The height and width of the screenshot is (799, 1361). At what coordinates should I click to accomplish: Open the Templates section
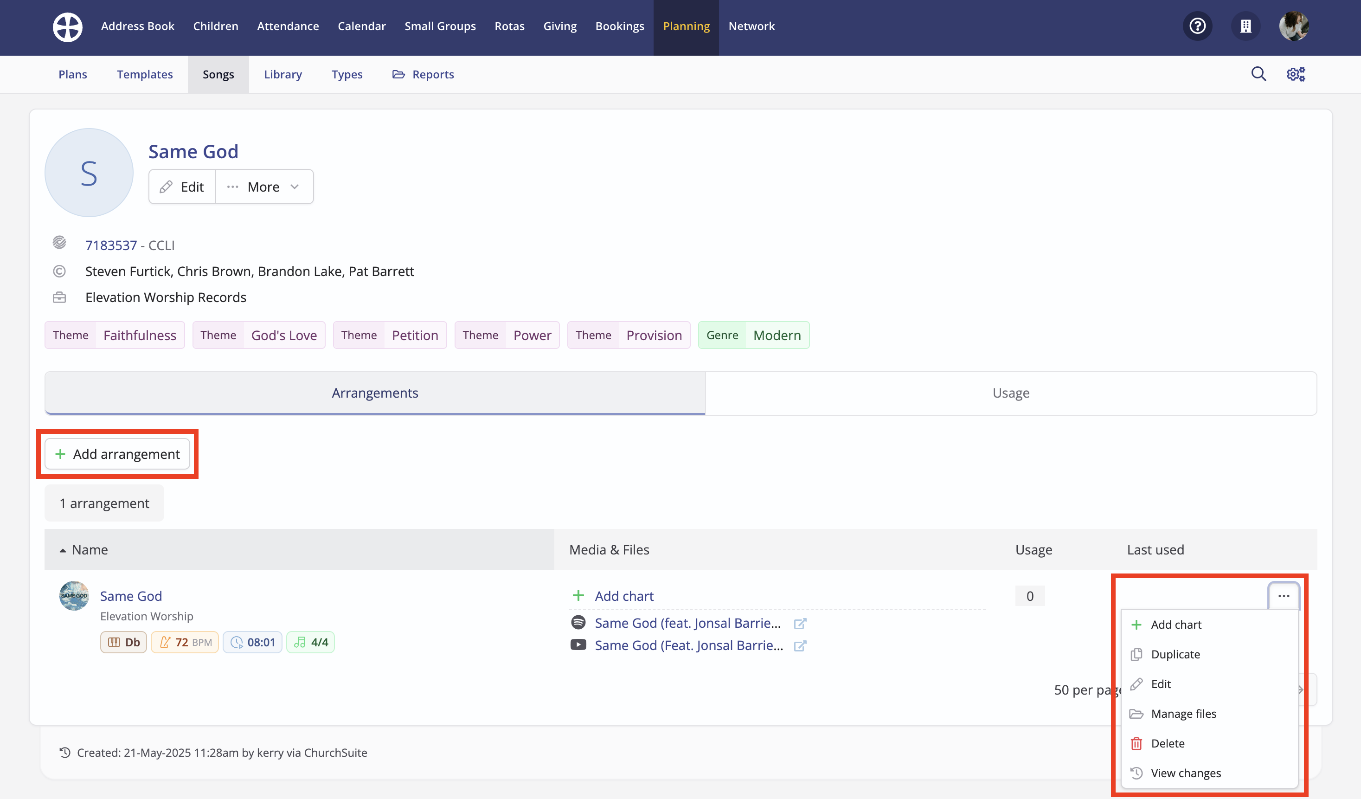point(145,74)
